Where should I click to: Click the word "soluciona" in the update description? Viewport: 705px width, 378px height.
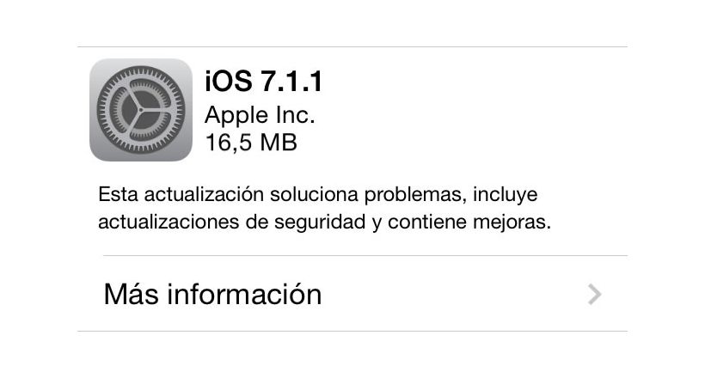pyautogui.click(x=314, y=195)
